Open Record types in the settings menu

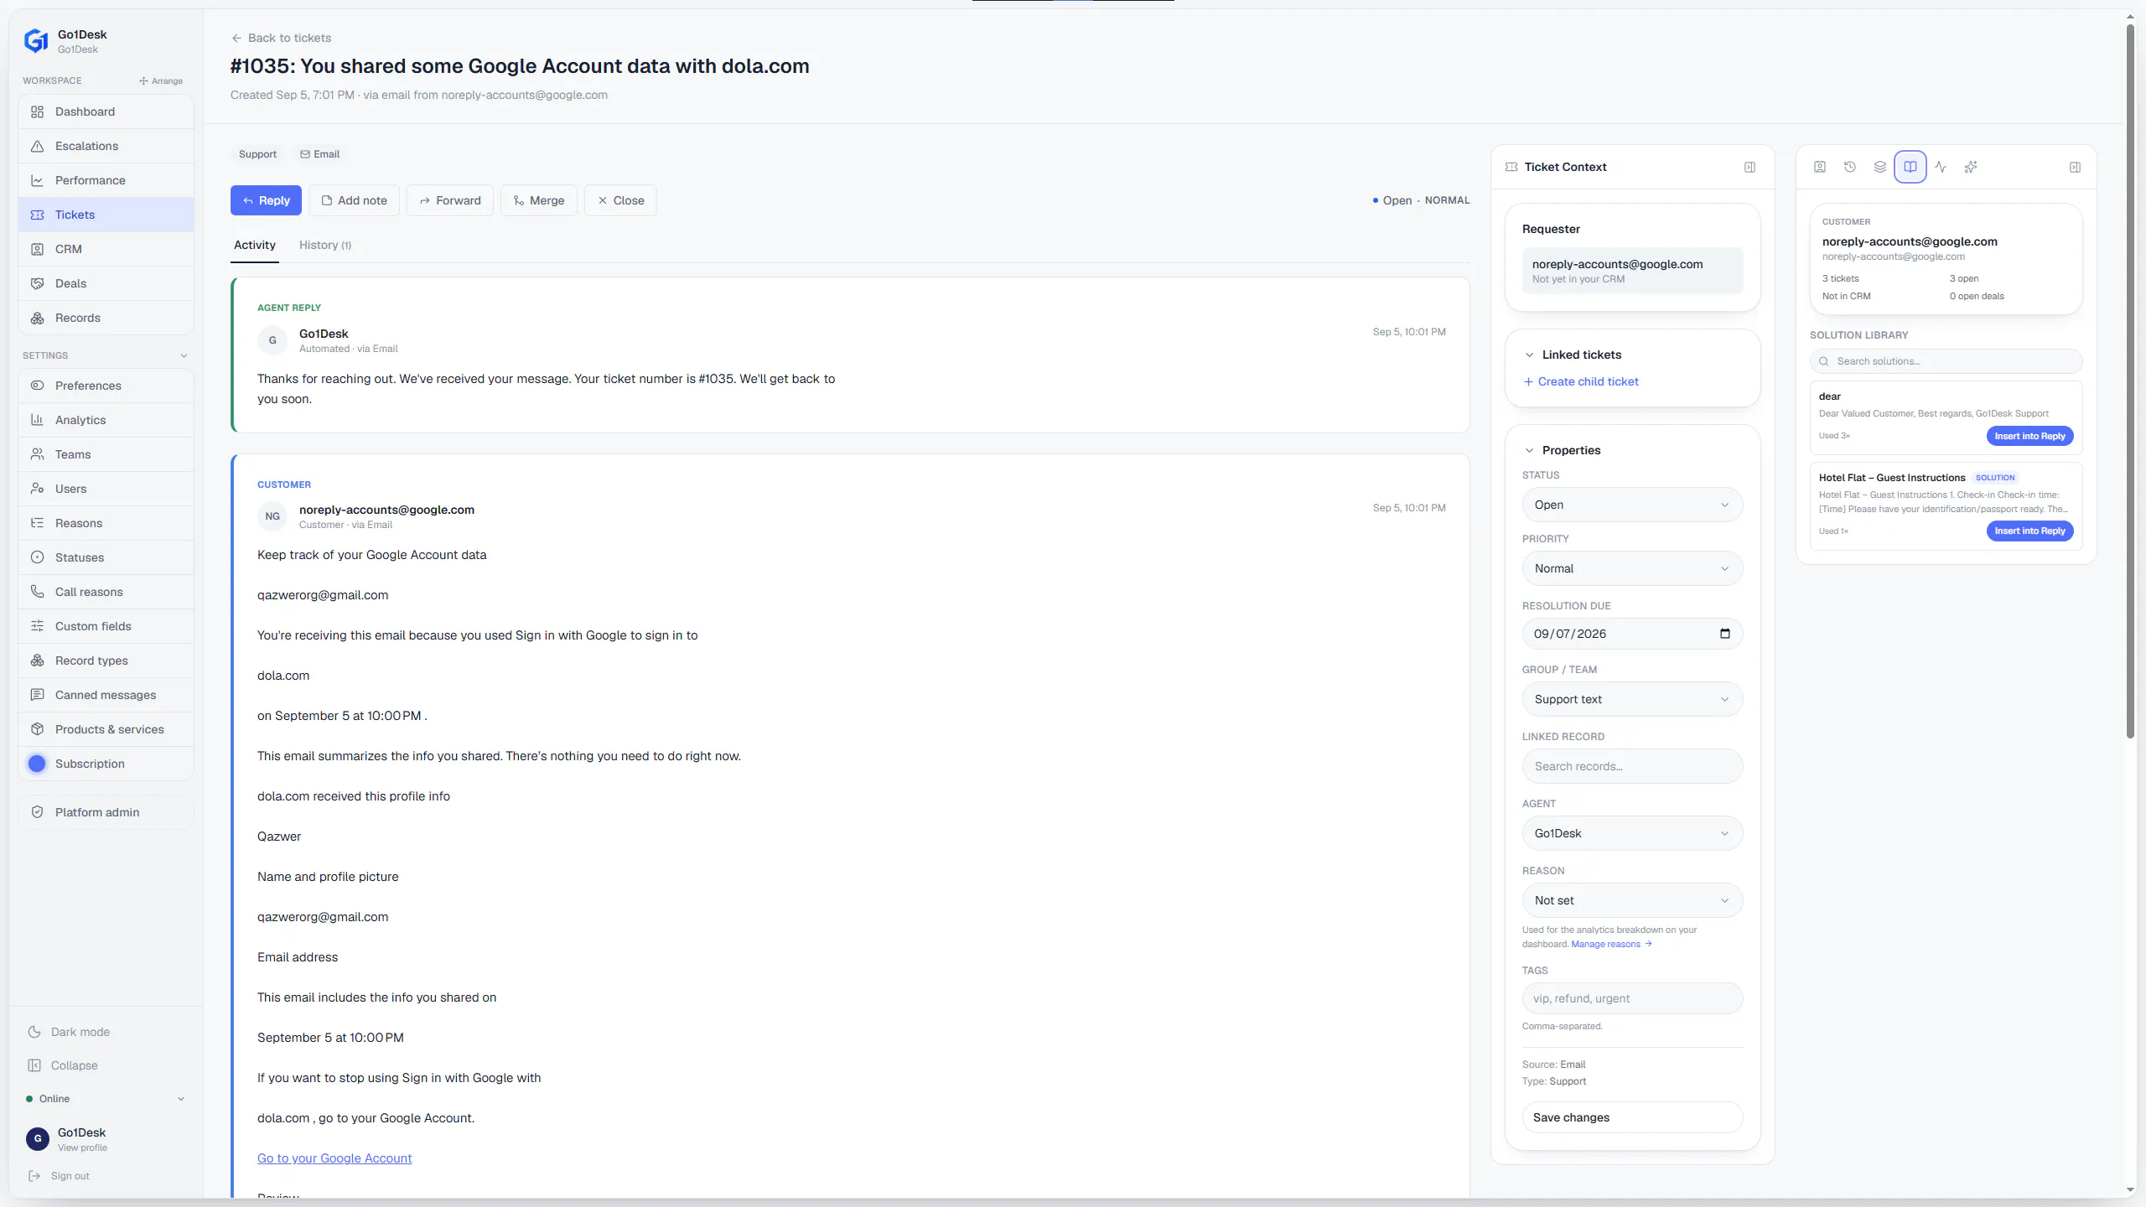coord(106,660)
